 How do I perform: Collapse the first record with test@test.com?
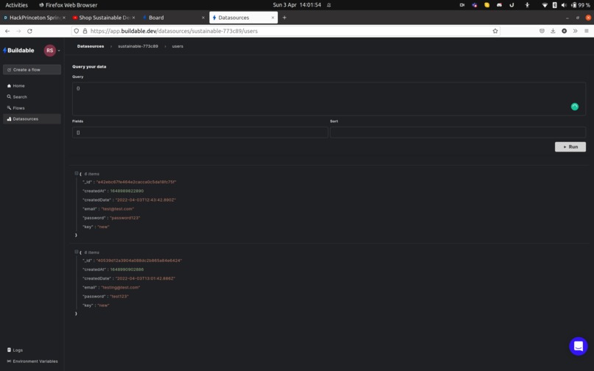click(77, 174)
